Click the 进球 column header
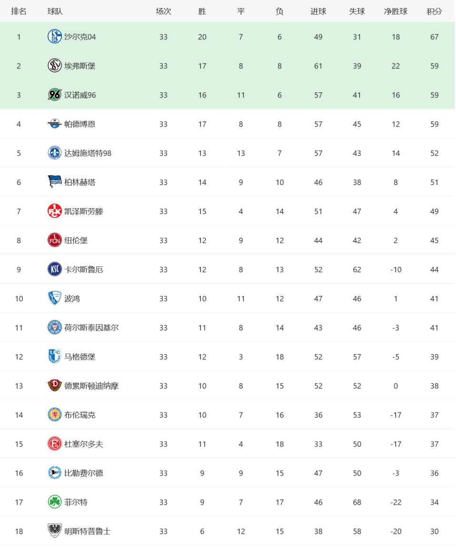Screen dimensions: 456x548 318,11
